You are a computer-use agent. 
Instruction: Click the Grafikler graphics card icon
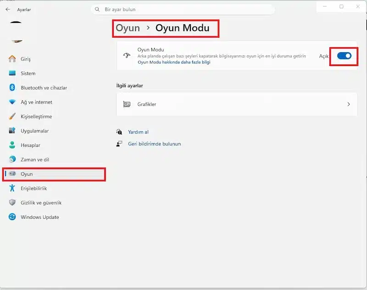127,104
